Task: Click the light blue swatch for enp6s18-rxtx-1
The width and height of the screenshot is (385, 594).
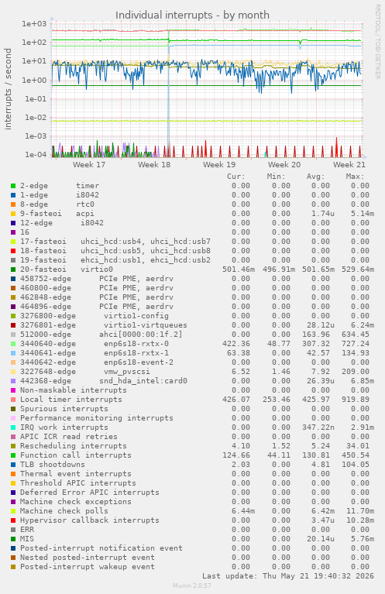Action: pyautogui.click(x=13, y=353)
